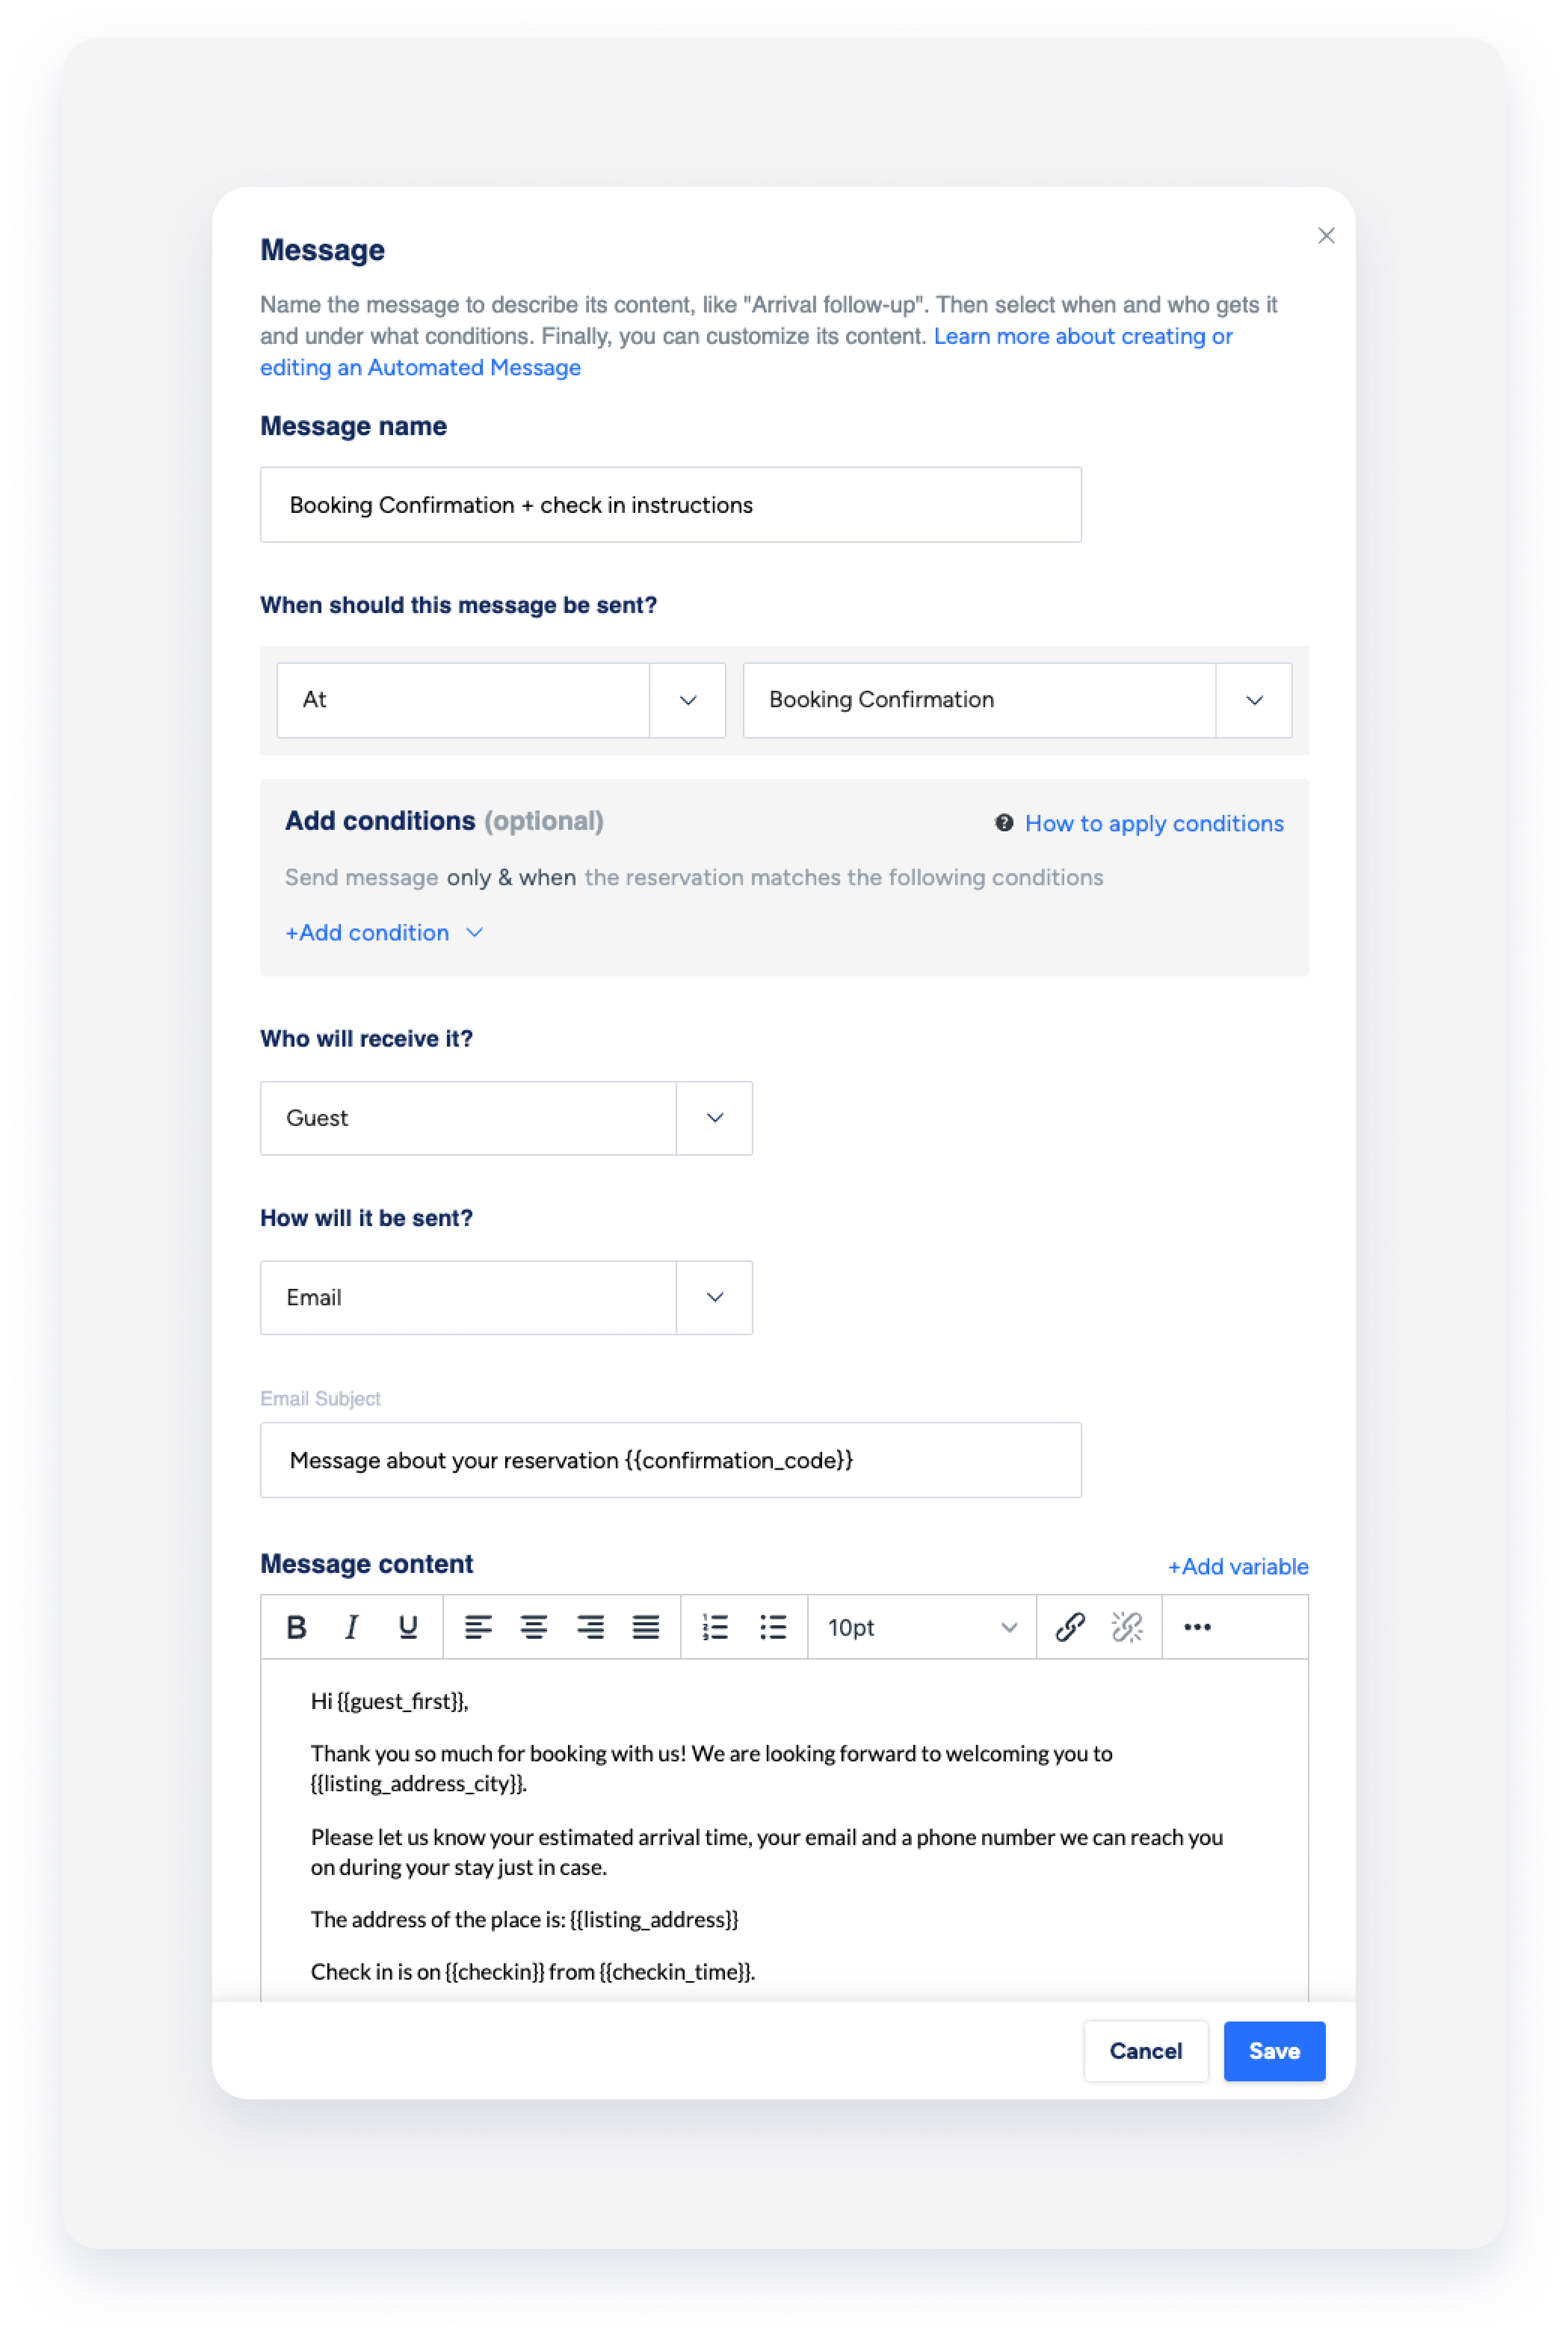This screenshot has height=2337, width=1568.
Task: Open the Email delivery method dropdown
Action: click(714, 1297)
